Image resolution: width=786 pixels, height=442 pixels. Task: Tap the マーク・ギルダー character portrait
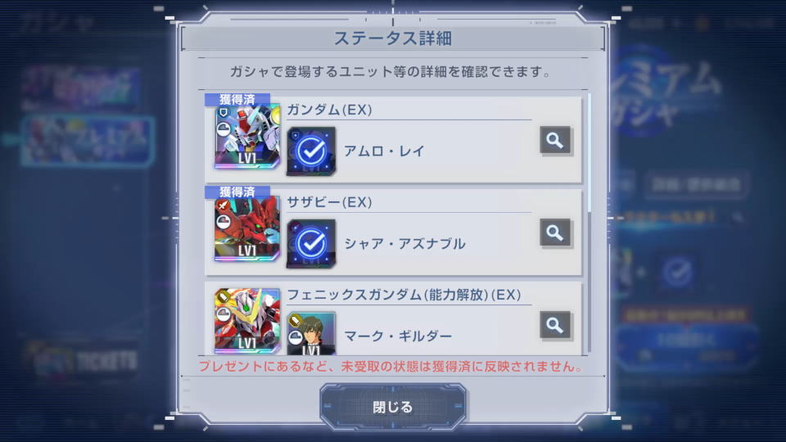tap(311, 334)
